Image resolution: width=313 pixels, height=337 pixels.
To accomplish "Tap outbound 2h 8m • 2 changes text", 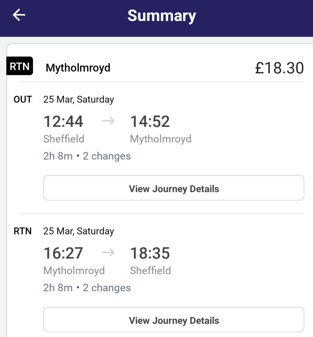I will click(x=87, y=156).
